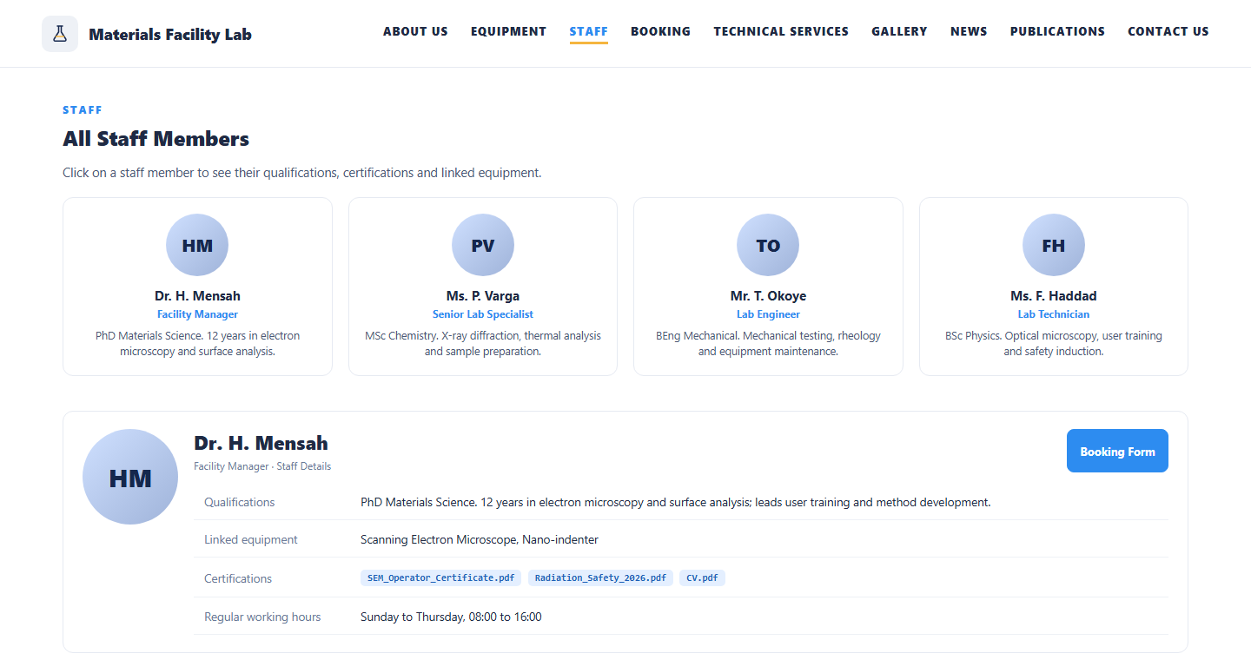Image resolution: width=1251 pixels, height=660 pixels.
Task: Select the Ms. F. Haddad name
Action: 1054,296
